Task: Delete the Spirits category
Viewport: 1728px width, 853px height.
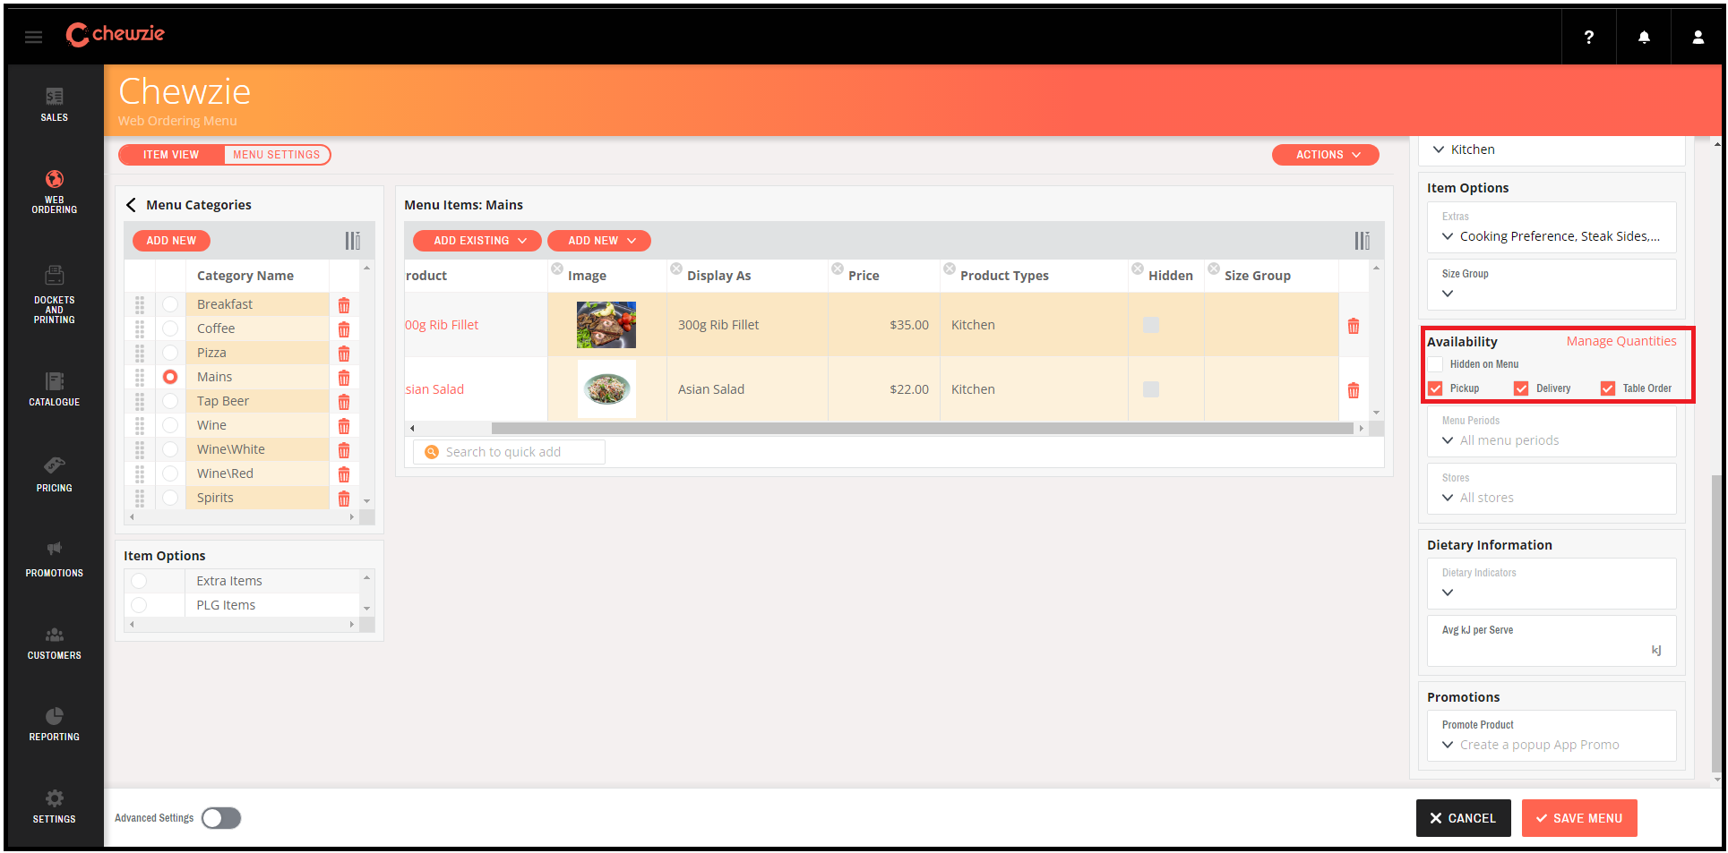Action: tap(344, 499)
